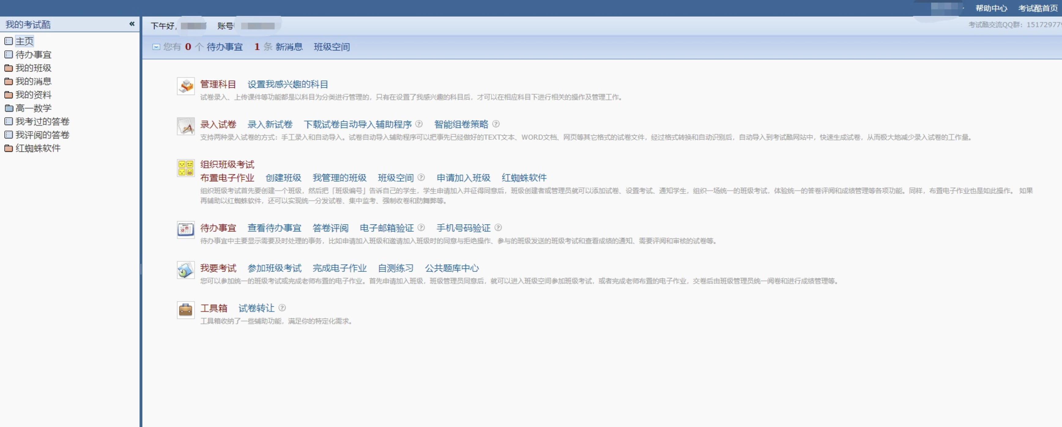Click the folder icon beside 我的资料
This screenshot has width=1062, height=427.
[9, 95]
